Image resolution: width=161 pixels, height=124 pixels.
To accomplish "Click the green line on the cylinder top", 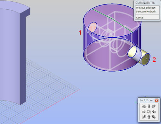I will [112, 20].
